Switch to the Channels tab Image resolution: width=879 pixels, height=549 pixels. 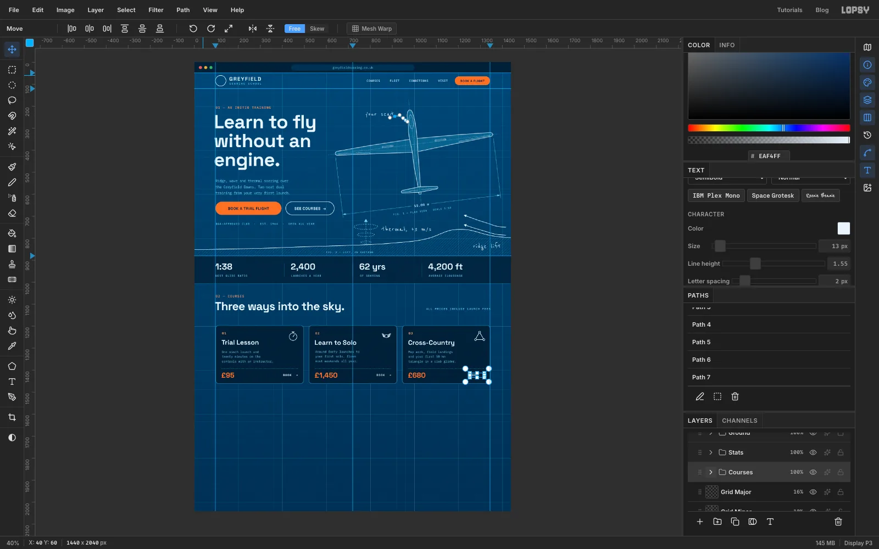click(x=739, y=421)
